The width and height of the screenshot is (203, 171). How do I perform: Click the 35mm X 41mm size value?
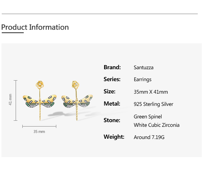click(151, 92)
